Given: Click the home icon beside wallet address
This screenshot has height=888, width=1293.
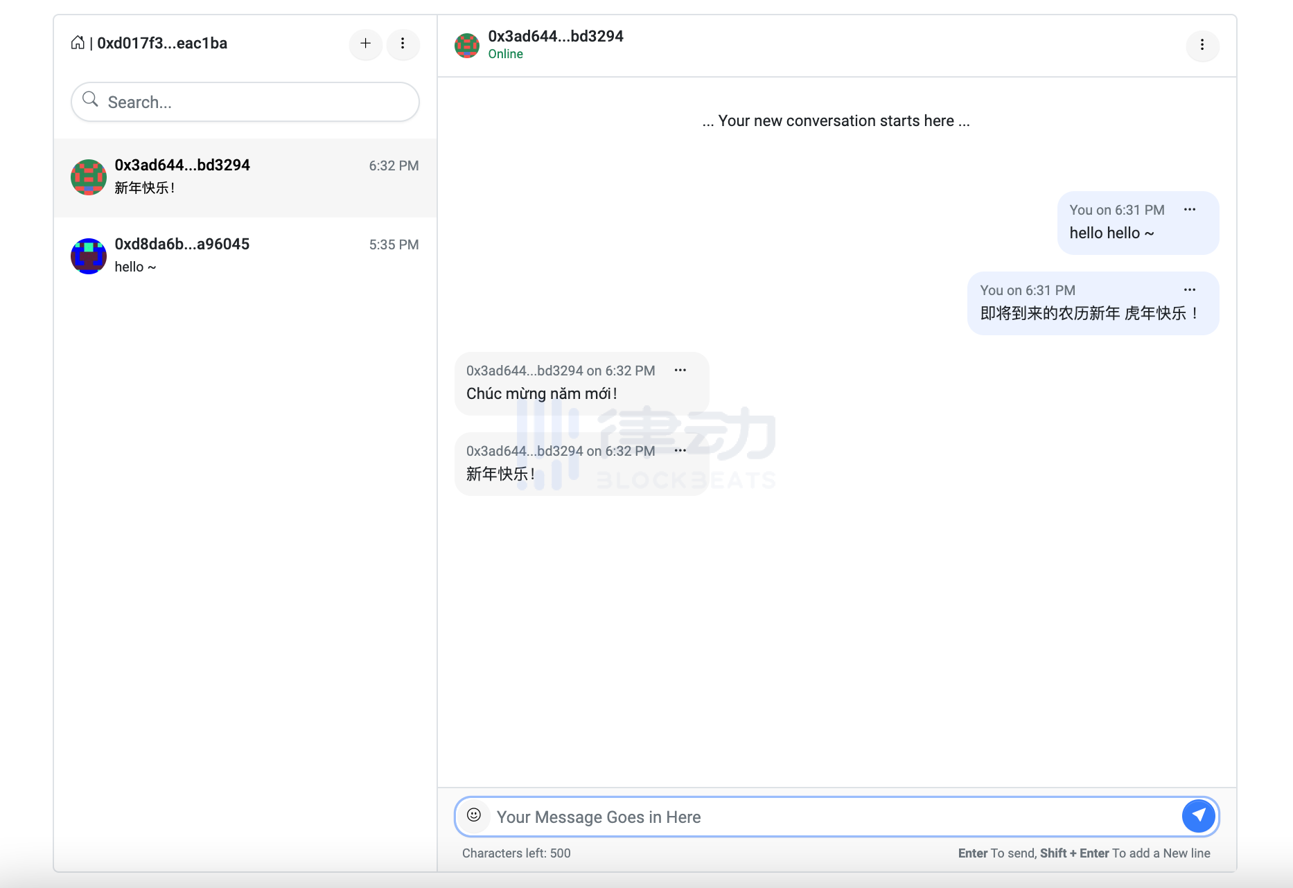Looking at the screenshot, I should (78, 43).
